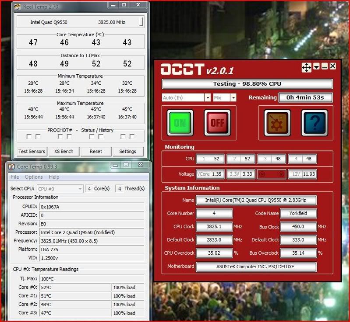Image resolution: width=350 pixels, height=322 pixels.
Task: Click CPU Overclock field showing 35.02
Action: 214,253
